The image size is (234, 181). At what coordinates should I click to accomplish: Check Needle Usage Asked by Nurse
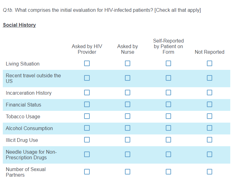click(127, 154)
